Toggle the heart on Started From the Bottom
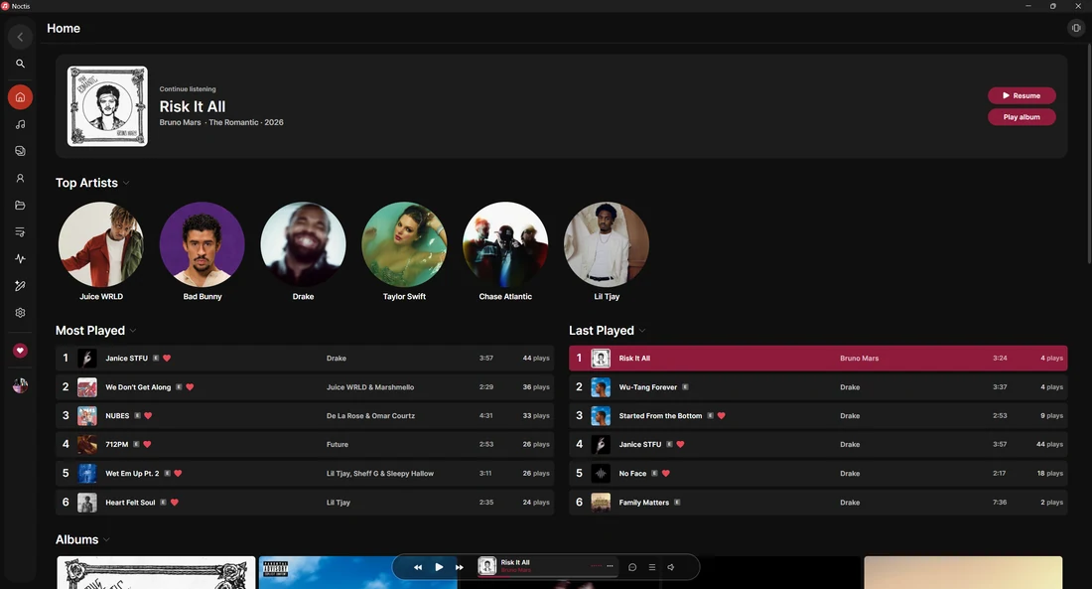Viewport: 1092px width, 589px height. 721,415
